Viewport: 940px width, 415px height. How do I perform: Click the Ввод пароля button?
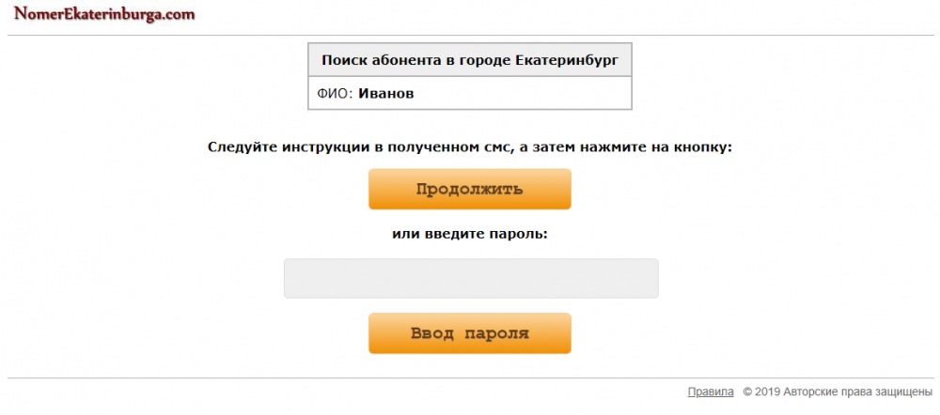[x=469, y=333]
